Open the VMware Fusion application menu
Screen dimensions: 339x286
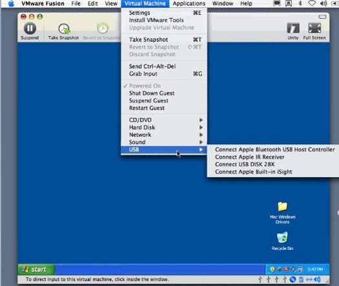pos(43,4)
